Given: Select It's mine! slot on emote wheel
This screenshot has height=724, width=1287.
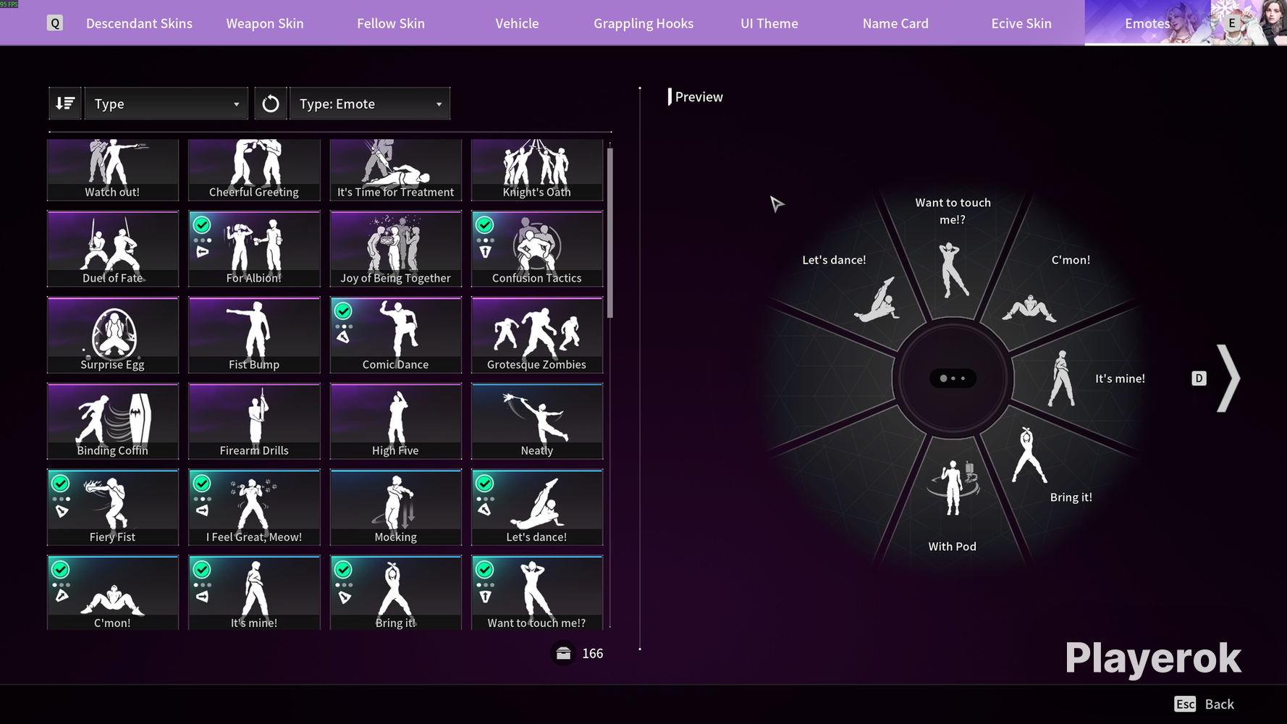Looking at the screenshot, I should tap(1086, 378).
